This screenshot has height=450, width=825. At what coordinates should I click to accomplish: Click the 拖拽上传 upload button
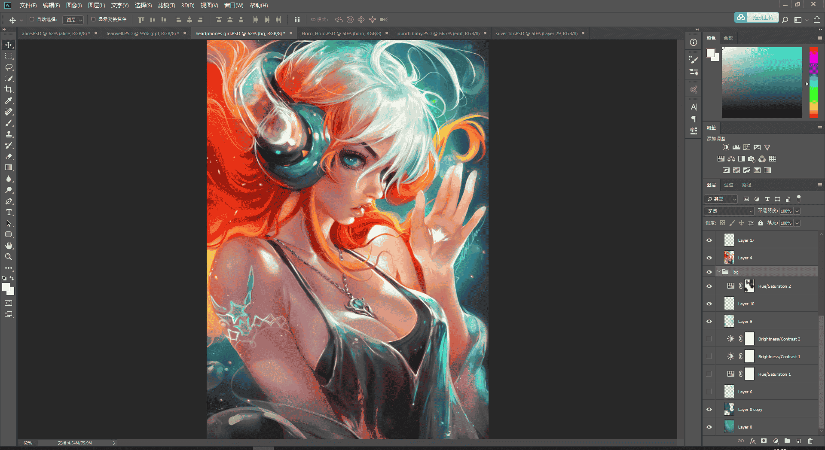(x=757, y=18)
